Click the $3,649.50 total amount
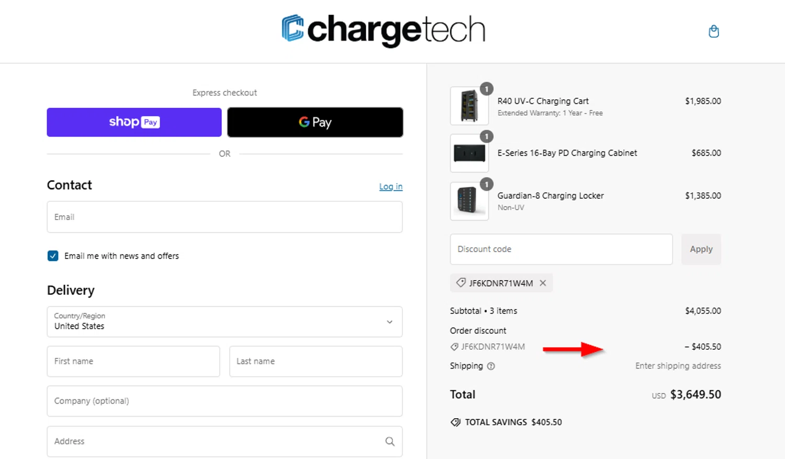Image resolution: width=785 pixels, height=459 pixels. coord(696,395)
